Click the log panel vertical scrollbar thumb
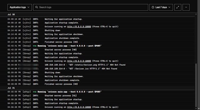Screen dimensions: 200x110 pyautogui.click(x=196, y=85)
